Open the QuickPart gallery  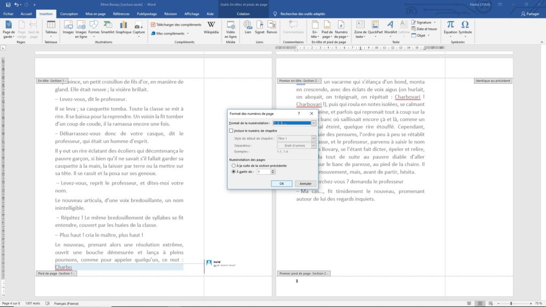coord(375,29)
